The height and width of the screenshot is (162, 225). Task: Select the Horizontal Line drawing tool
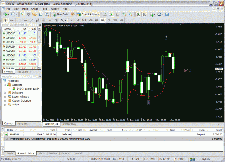click(25, 20)
